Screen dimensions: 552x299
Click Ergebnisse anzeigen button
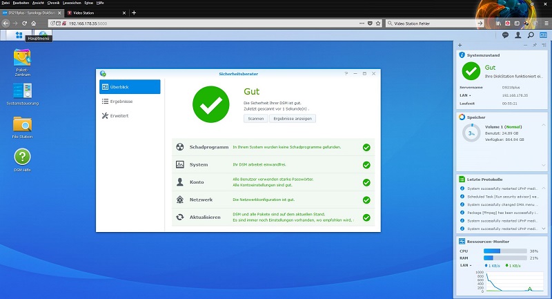coord(293,118)
